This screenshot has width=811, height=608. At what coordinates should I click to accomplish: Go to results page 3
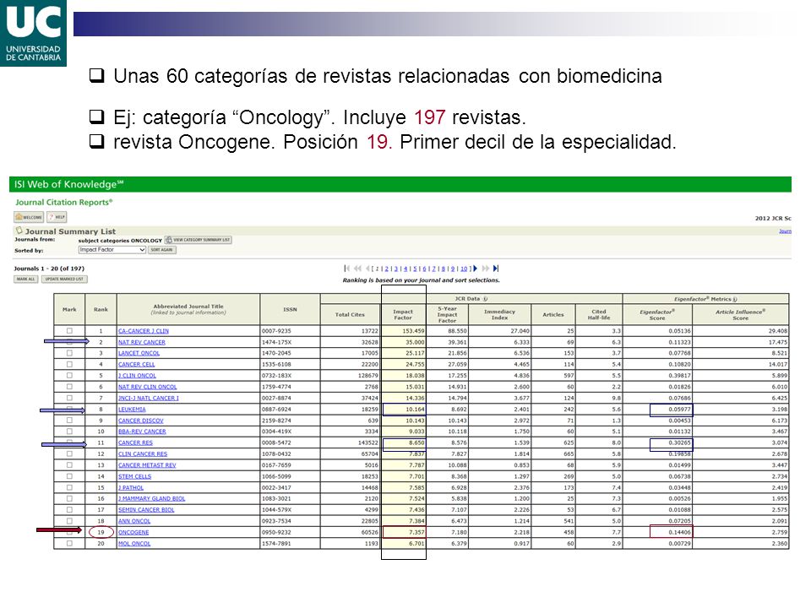396,269
